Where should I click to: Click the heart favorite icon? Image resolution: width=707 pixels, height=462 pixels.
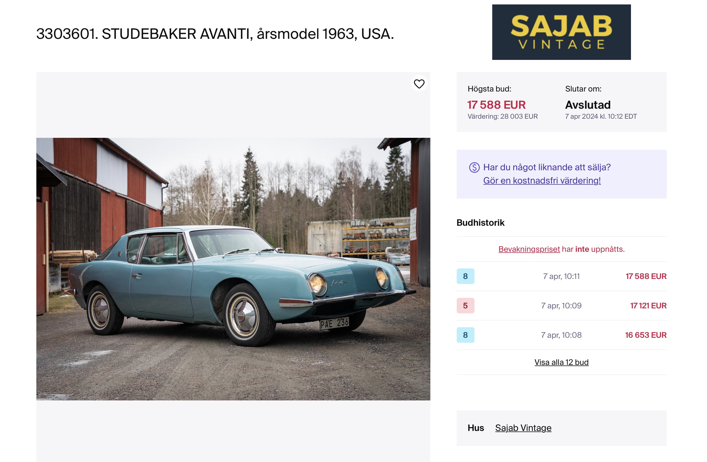pos(419,84)
